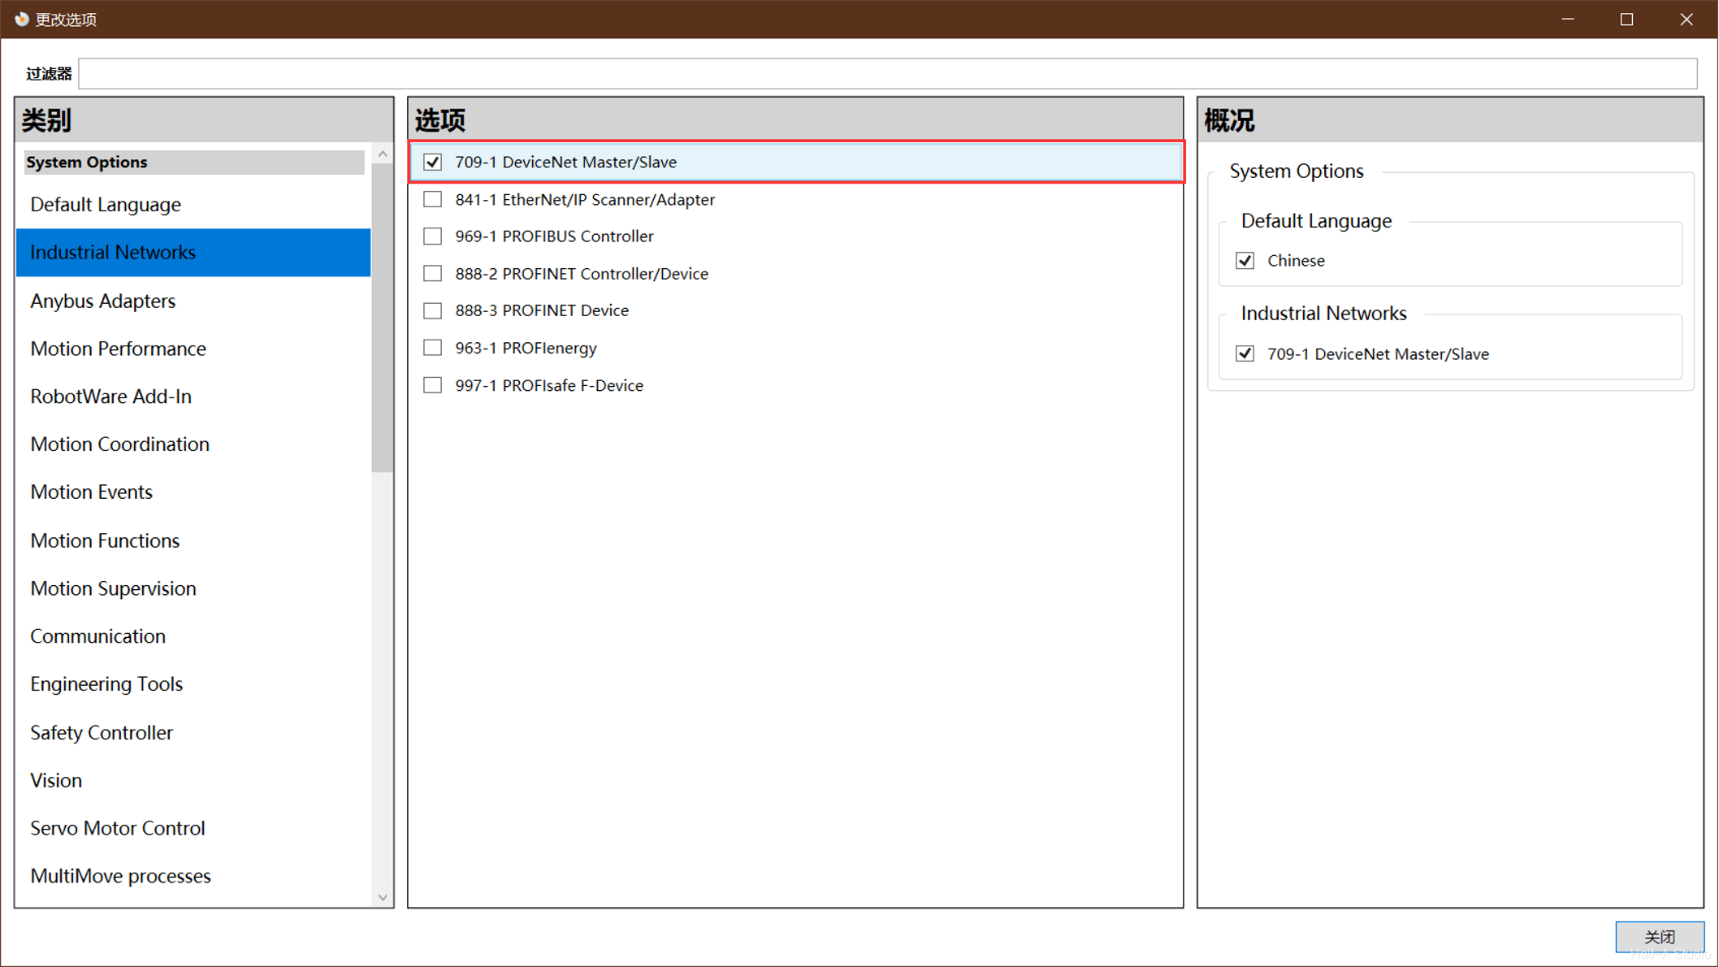Click the app icon in title bar

coord(21,19)
